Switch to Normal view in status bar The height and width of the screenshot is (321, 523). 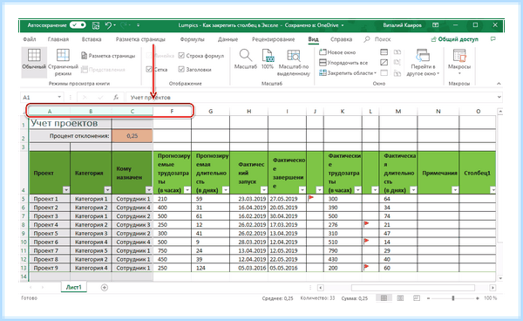tap(384, 298)
